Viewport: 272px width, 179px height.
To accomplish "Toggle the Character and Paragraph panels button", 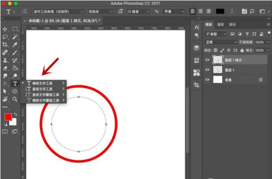I will click(244, 11).
